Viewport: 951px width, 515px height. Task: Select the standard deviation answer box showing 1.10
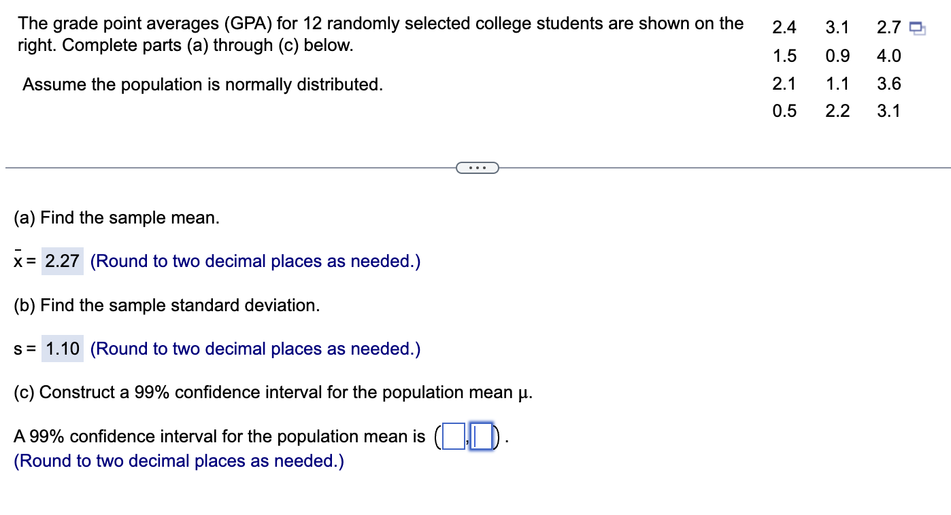63,349
